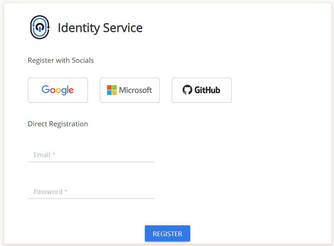Click the "Microsoft" wordmark text

tap(135, 90)
